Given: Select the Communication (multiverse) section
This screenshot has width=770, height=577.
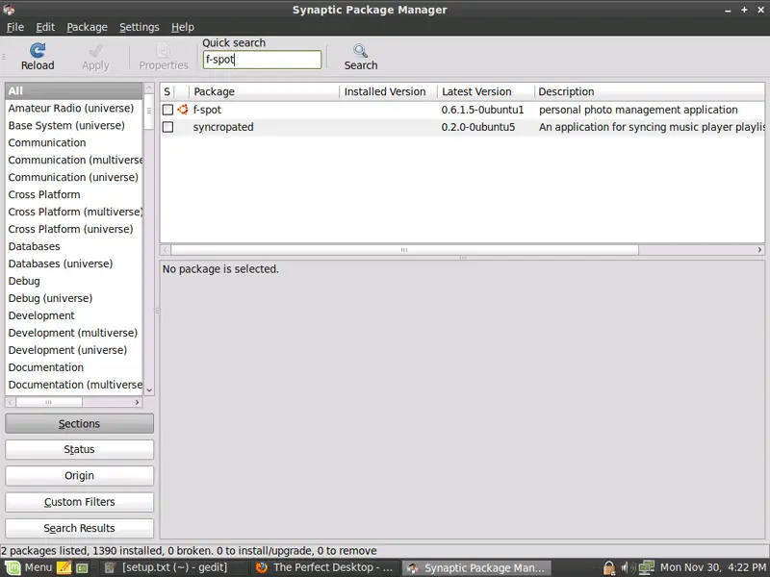Looking at the screenshot, I should click(x=74, y=160).
